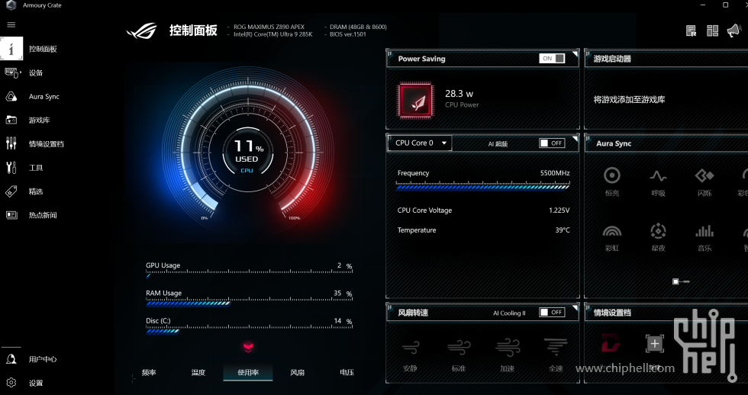Toggle the Power Saving ON switch
This screenshot has width=748, height=395.
552,58
